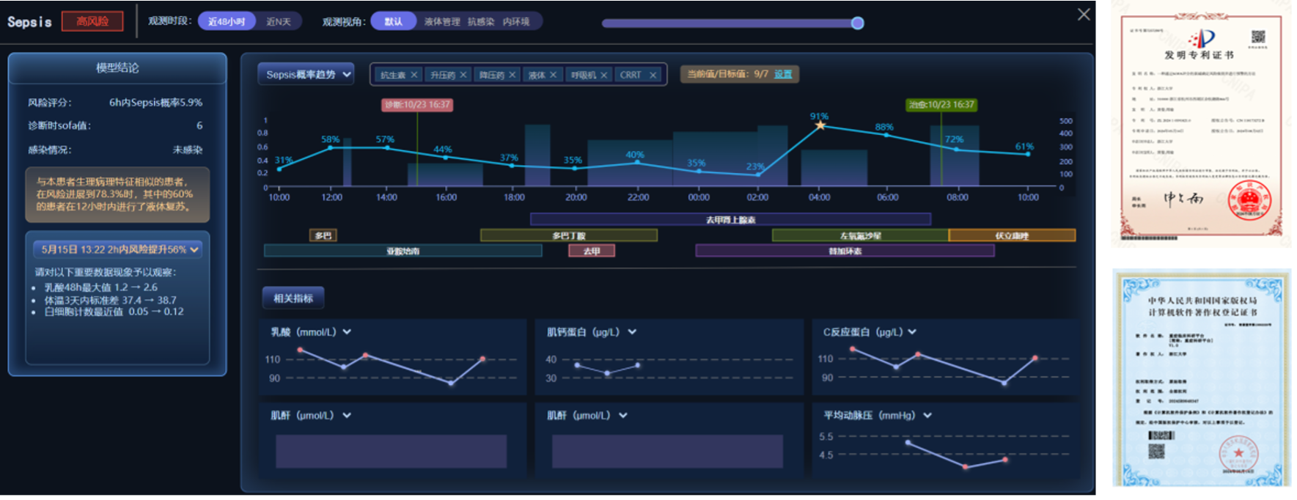Select the 亚胺培南 medication bar
This screenshot has width=1297, height=500.
pos(403,251)
